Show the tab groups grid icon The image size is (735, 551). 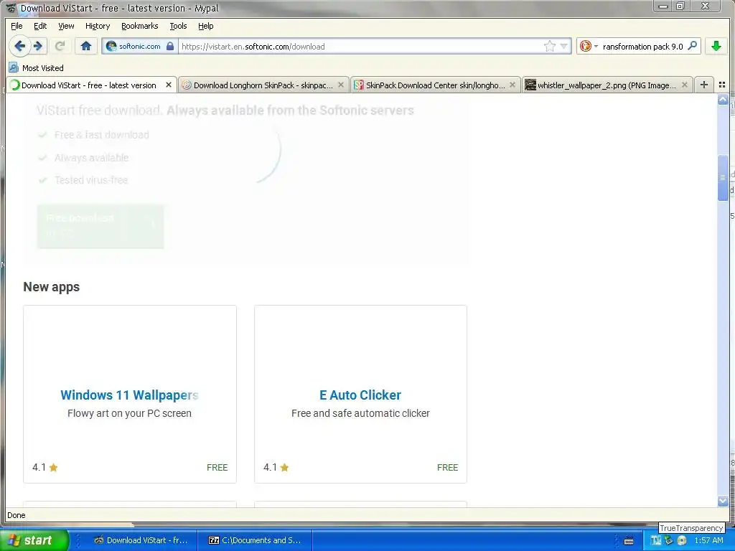(722, 85)
